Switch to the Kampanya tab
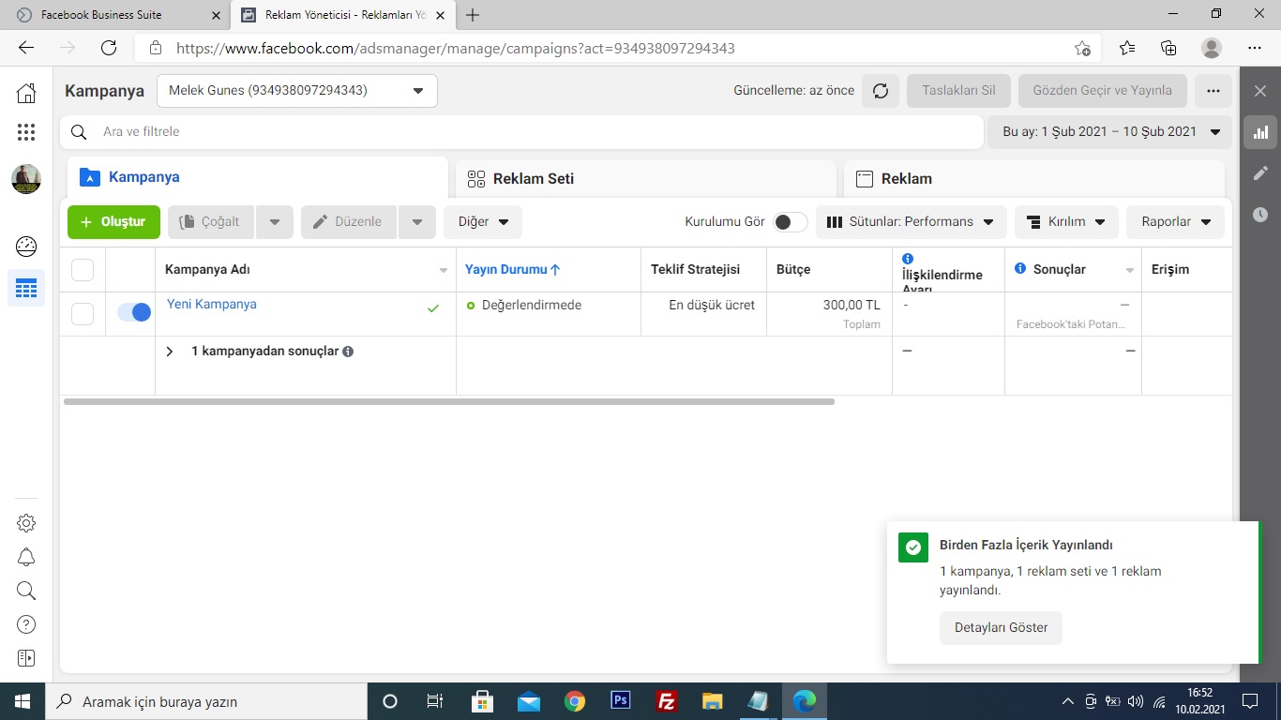The image size is (1281, 720). [258, 177]
